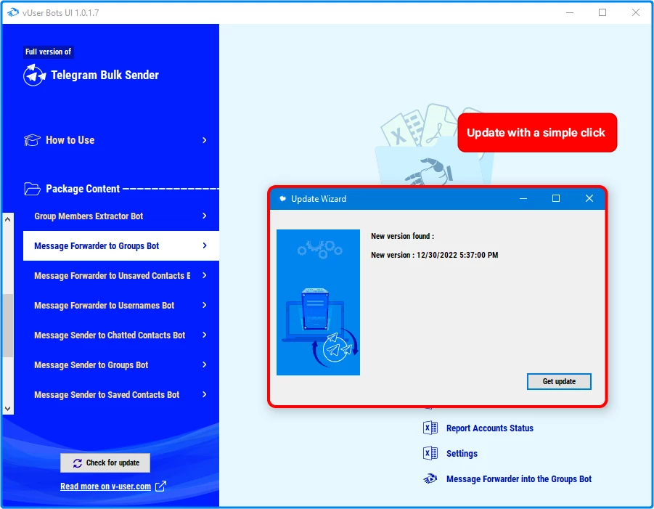Click the external link icon beside v-user.com
This screenshot has width=654, height=509.
tap(160, 486)
